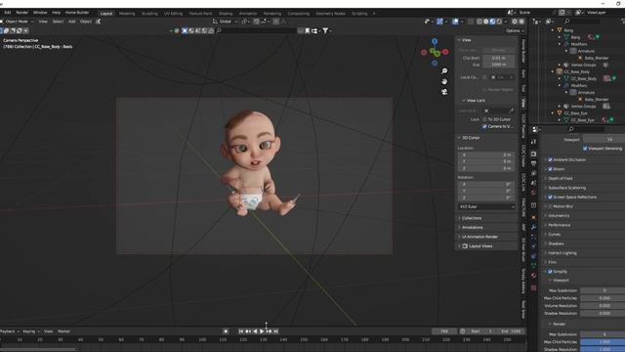Image resolution: width=625 pixels, height=352 pixels.
Task: Toggle the Simplify checkbox
Action: click(550, 272)
